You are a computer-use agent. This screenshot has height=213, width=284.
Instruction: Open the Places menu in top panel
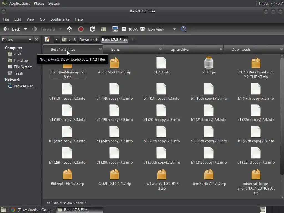point(39,3)
